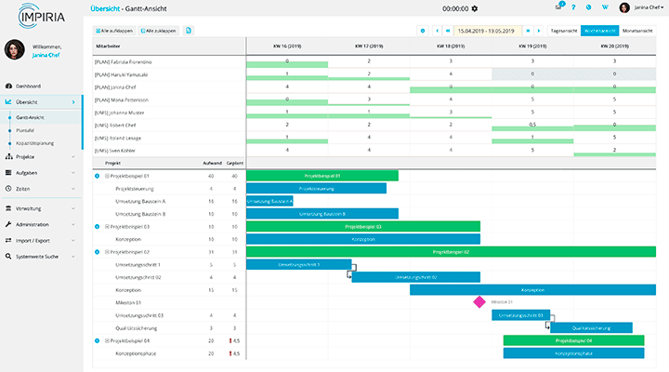
Task: Click the info icon next to Projektbeispiel 01
Action: [x=98, y=175]
